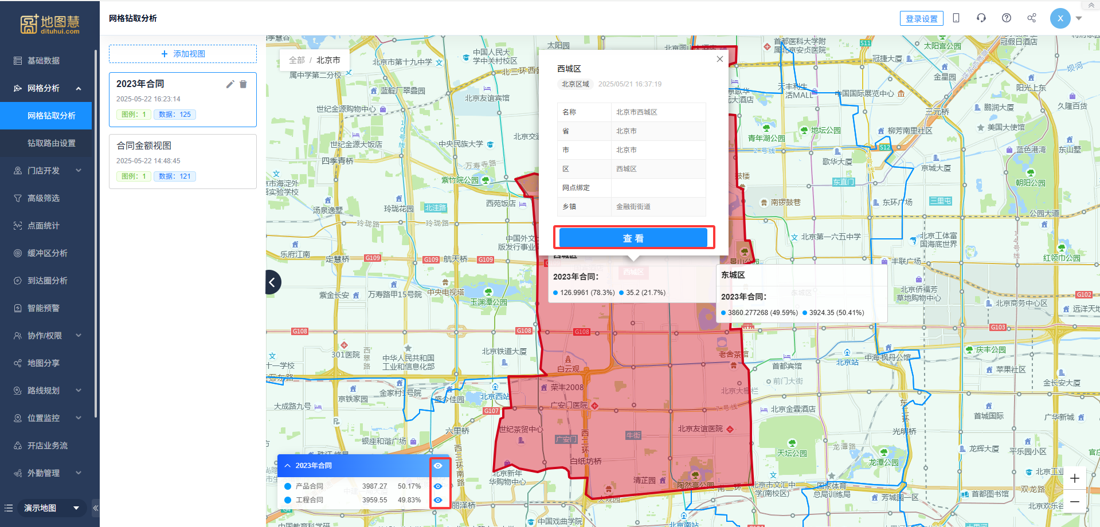Open the help question mark icon
This screenshot has height=527, width=1100.
1006,18
